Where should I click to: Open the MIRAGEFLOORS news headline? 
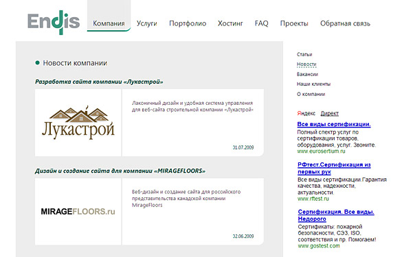pyautogui.click(x=120, y=171)
